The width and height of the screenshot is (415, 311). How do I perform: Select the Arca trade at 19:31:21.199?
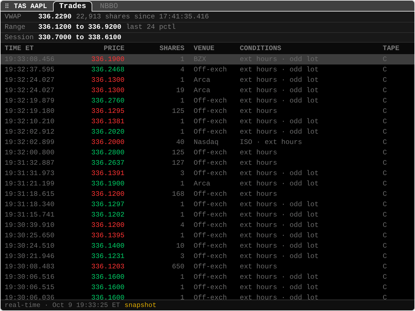tap(207, 183)
